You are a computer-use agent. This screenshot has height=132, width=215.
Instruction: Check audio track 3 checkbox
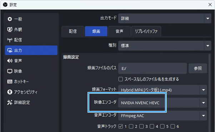click(x=141, y=126)
